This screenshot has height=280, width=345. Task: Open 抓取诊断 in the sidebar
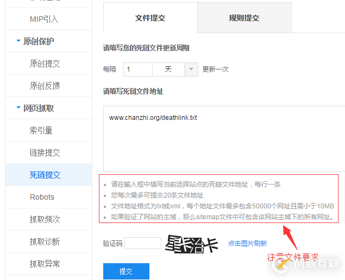tap(45, 241)
